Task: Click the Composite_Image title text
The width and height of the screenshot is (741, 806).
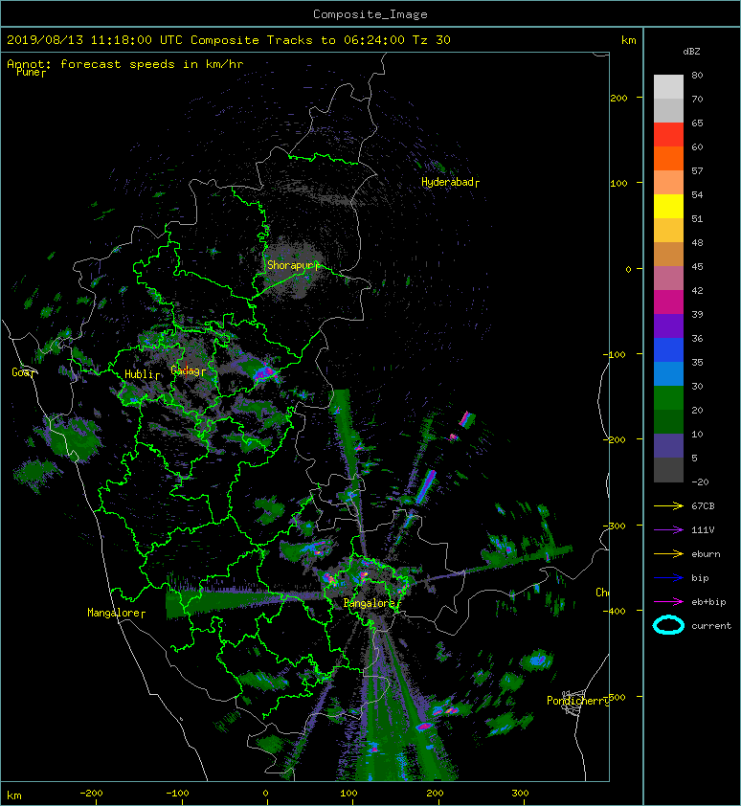Action: (370, 14)
